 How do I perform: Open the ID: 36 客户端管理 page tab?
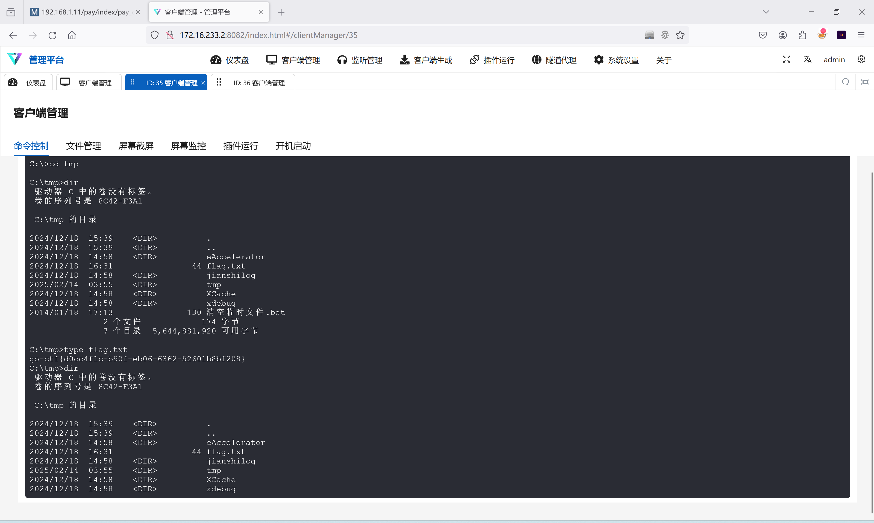pos(258,83)
